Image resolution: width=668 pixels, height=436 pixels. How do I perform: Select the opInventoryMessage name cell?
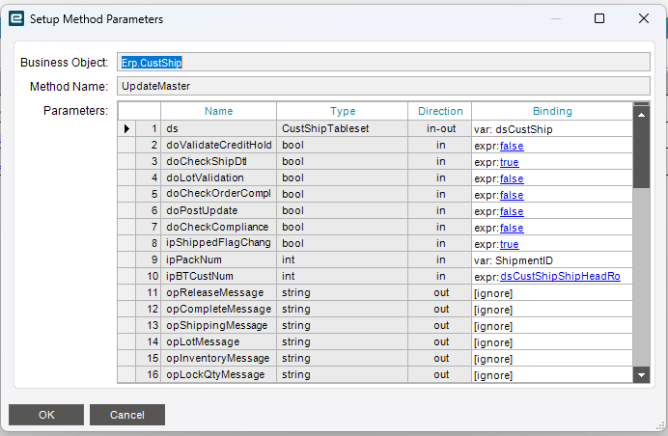coord(218,358)
